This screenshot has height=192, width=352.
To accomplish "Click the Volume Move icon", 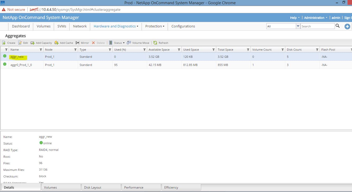I will 129,42.
